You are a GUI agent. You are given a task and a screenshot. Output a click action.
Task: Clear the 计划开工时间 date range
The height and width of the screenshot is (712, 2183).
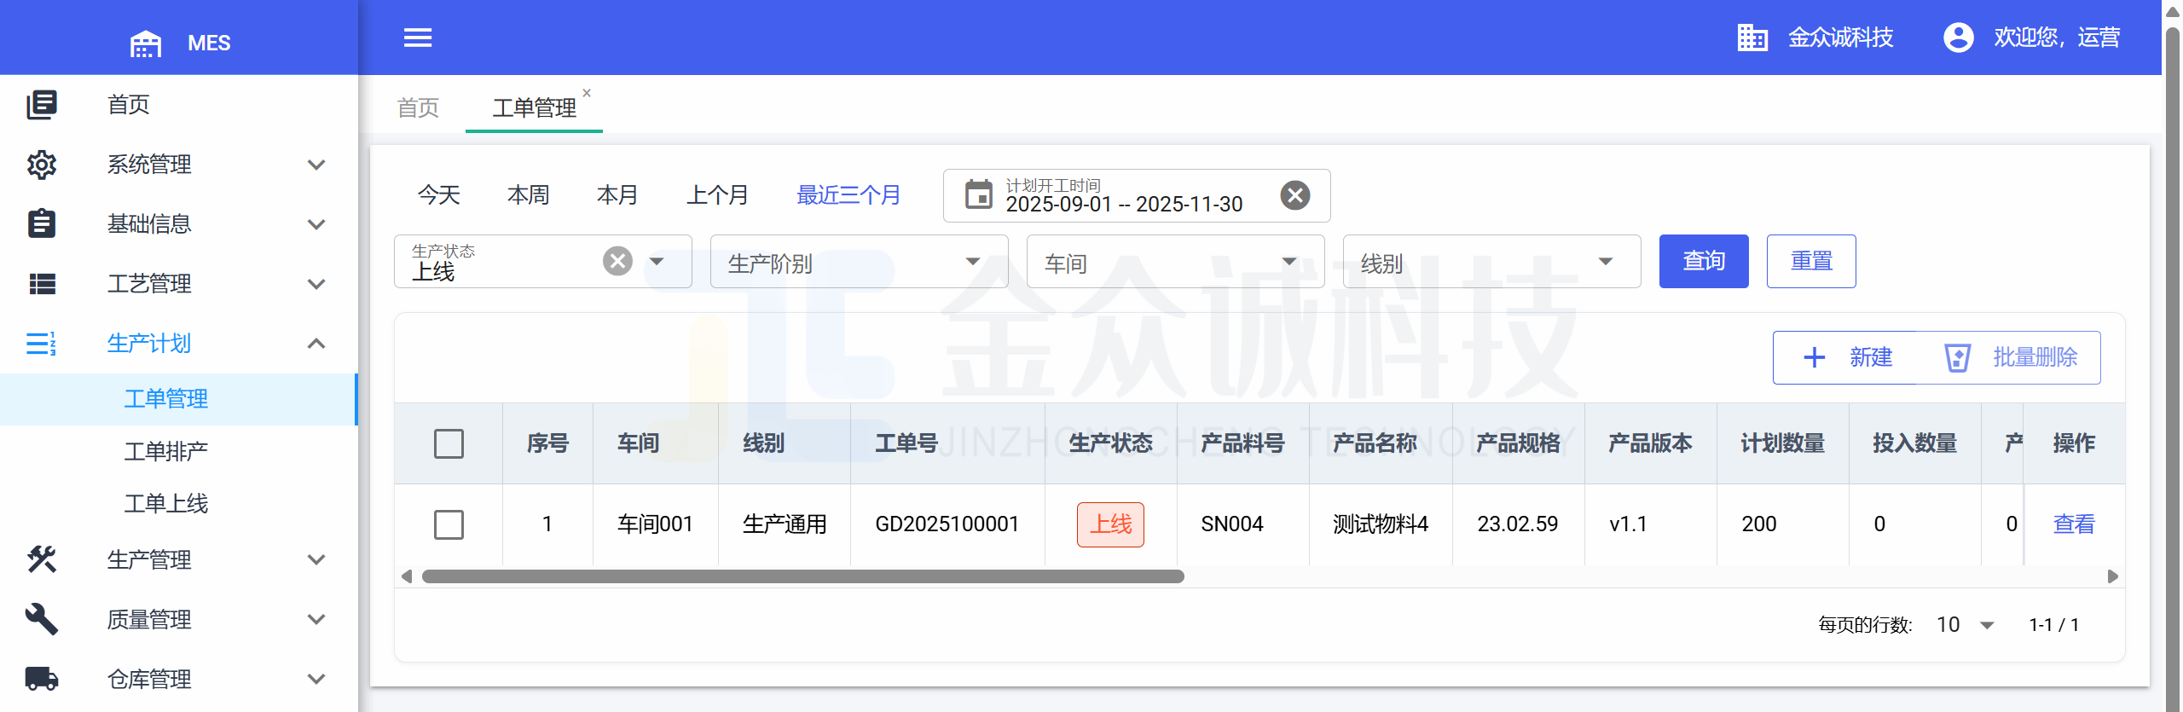coord(1295,195)
